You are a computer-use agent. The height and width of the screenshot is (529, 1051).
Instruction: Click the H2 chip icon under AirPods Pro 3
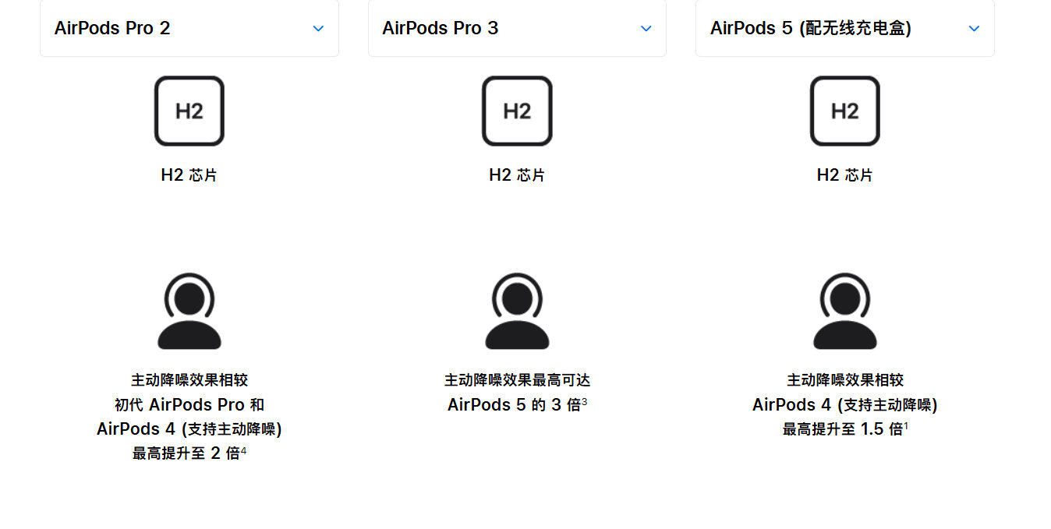(x=517, y=111)
